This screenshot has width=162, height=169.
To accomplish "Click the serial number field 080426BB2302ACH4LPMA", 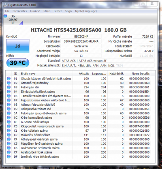I will coord(81,41).
